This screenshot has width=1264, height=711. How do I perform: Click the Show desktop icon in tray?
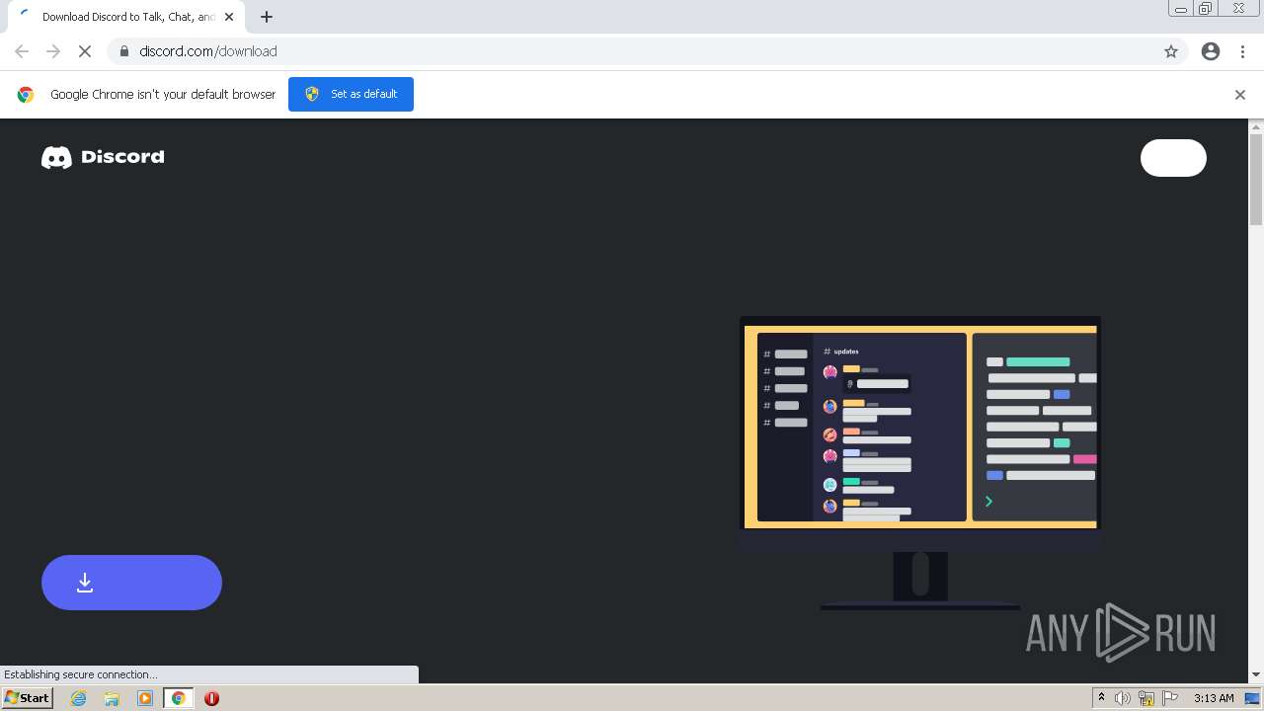(x=1252, y=698)
